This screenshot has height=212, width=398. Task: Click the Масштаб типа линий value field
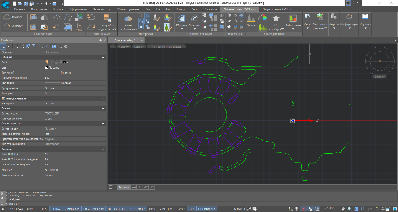pos(75,78)
